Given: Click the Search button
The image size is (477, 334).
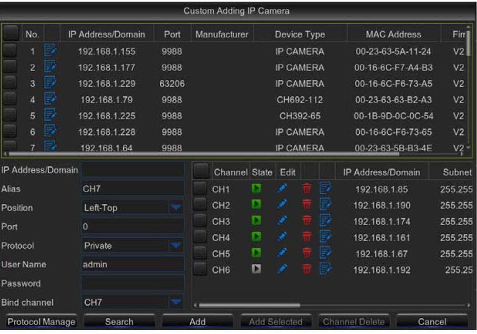Looking at the screenshot, I should pos(119,322).
